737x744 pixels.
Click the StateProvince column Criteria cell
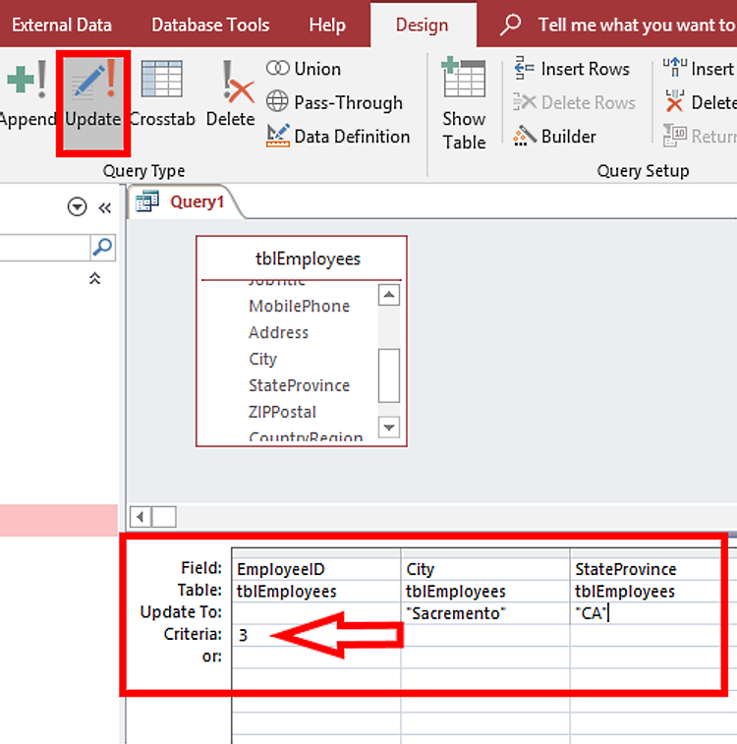tap(646, 635)
